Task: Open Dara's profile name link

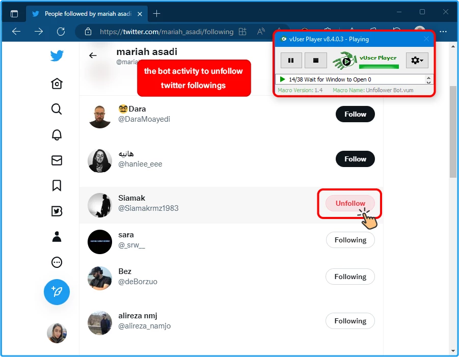Action: point(132,109)
